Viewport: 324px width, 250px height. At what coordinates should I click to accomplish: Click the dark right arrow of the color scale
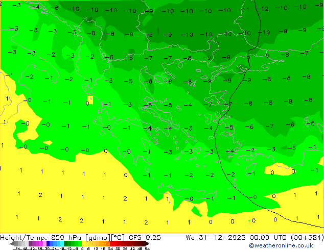(x=147, y=243)
